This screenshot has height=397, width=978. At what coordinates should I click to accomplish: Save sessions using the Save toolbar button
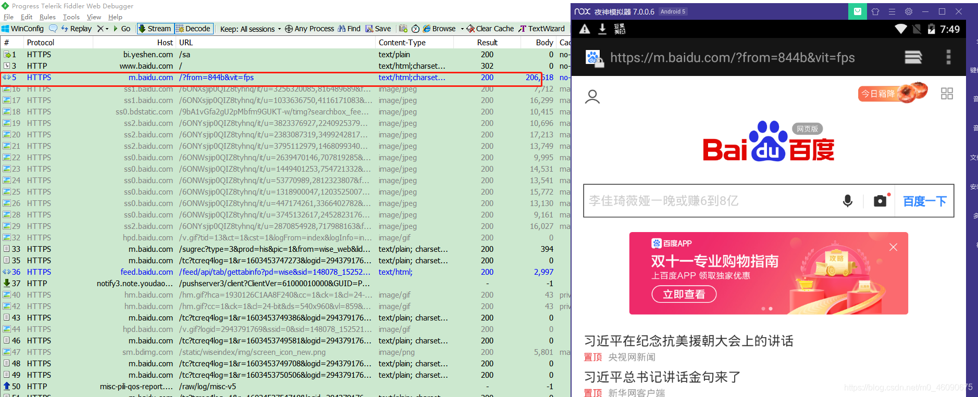pyautogui.click(x=378, y=29)
